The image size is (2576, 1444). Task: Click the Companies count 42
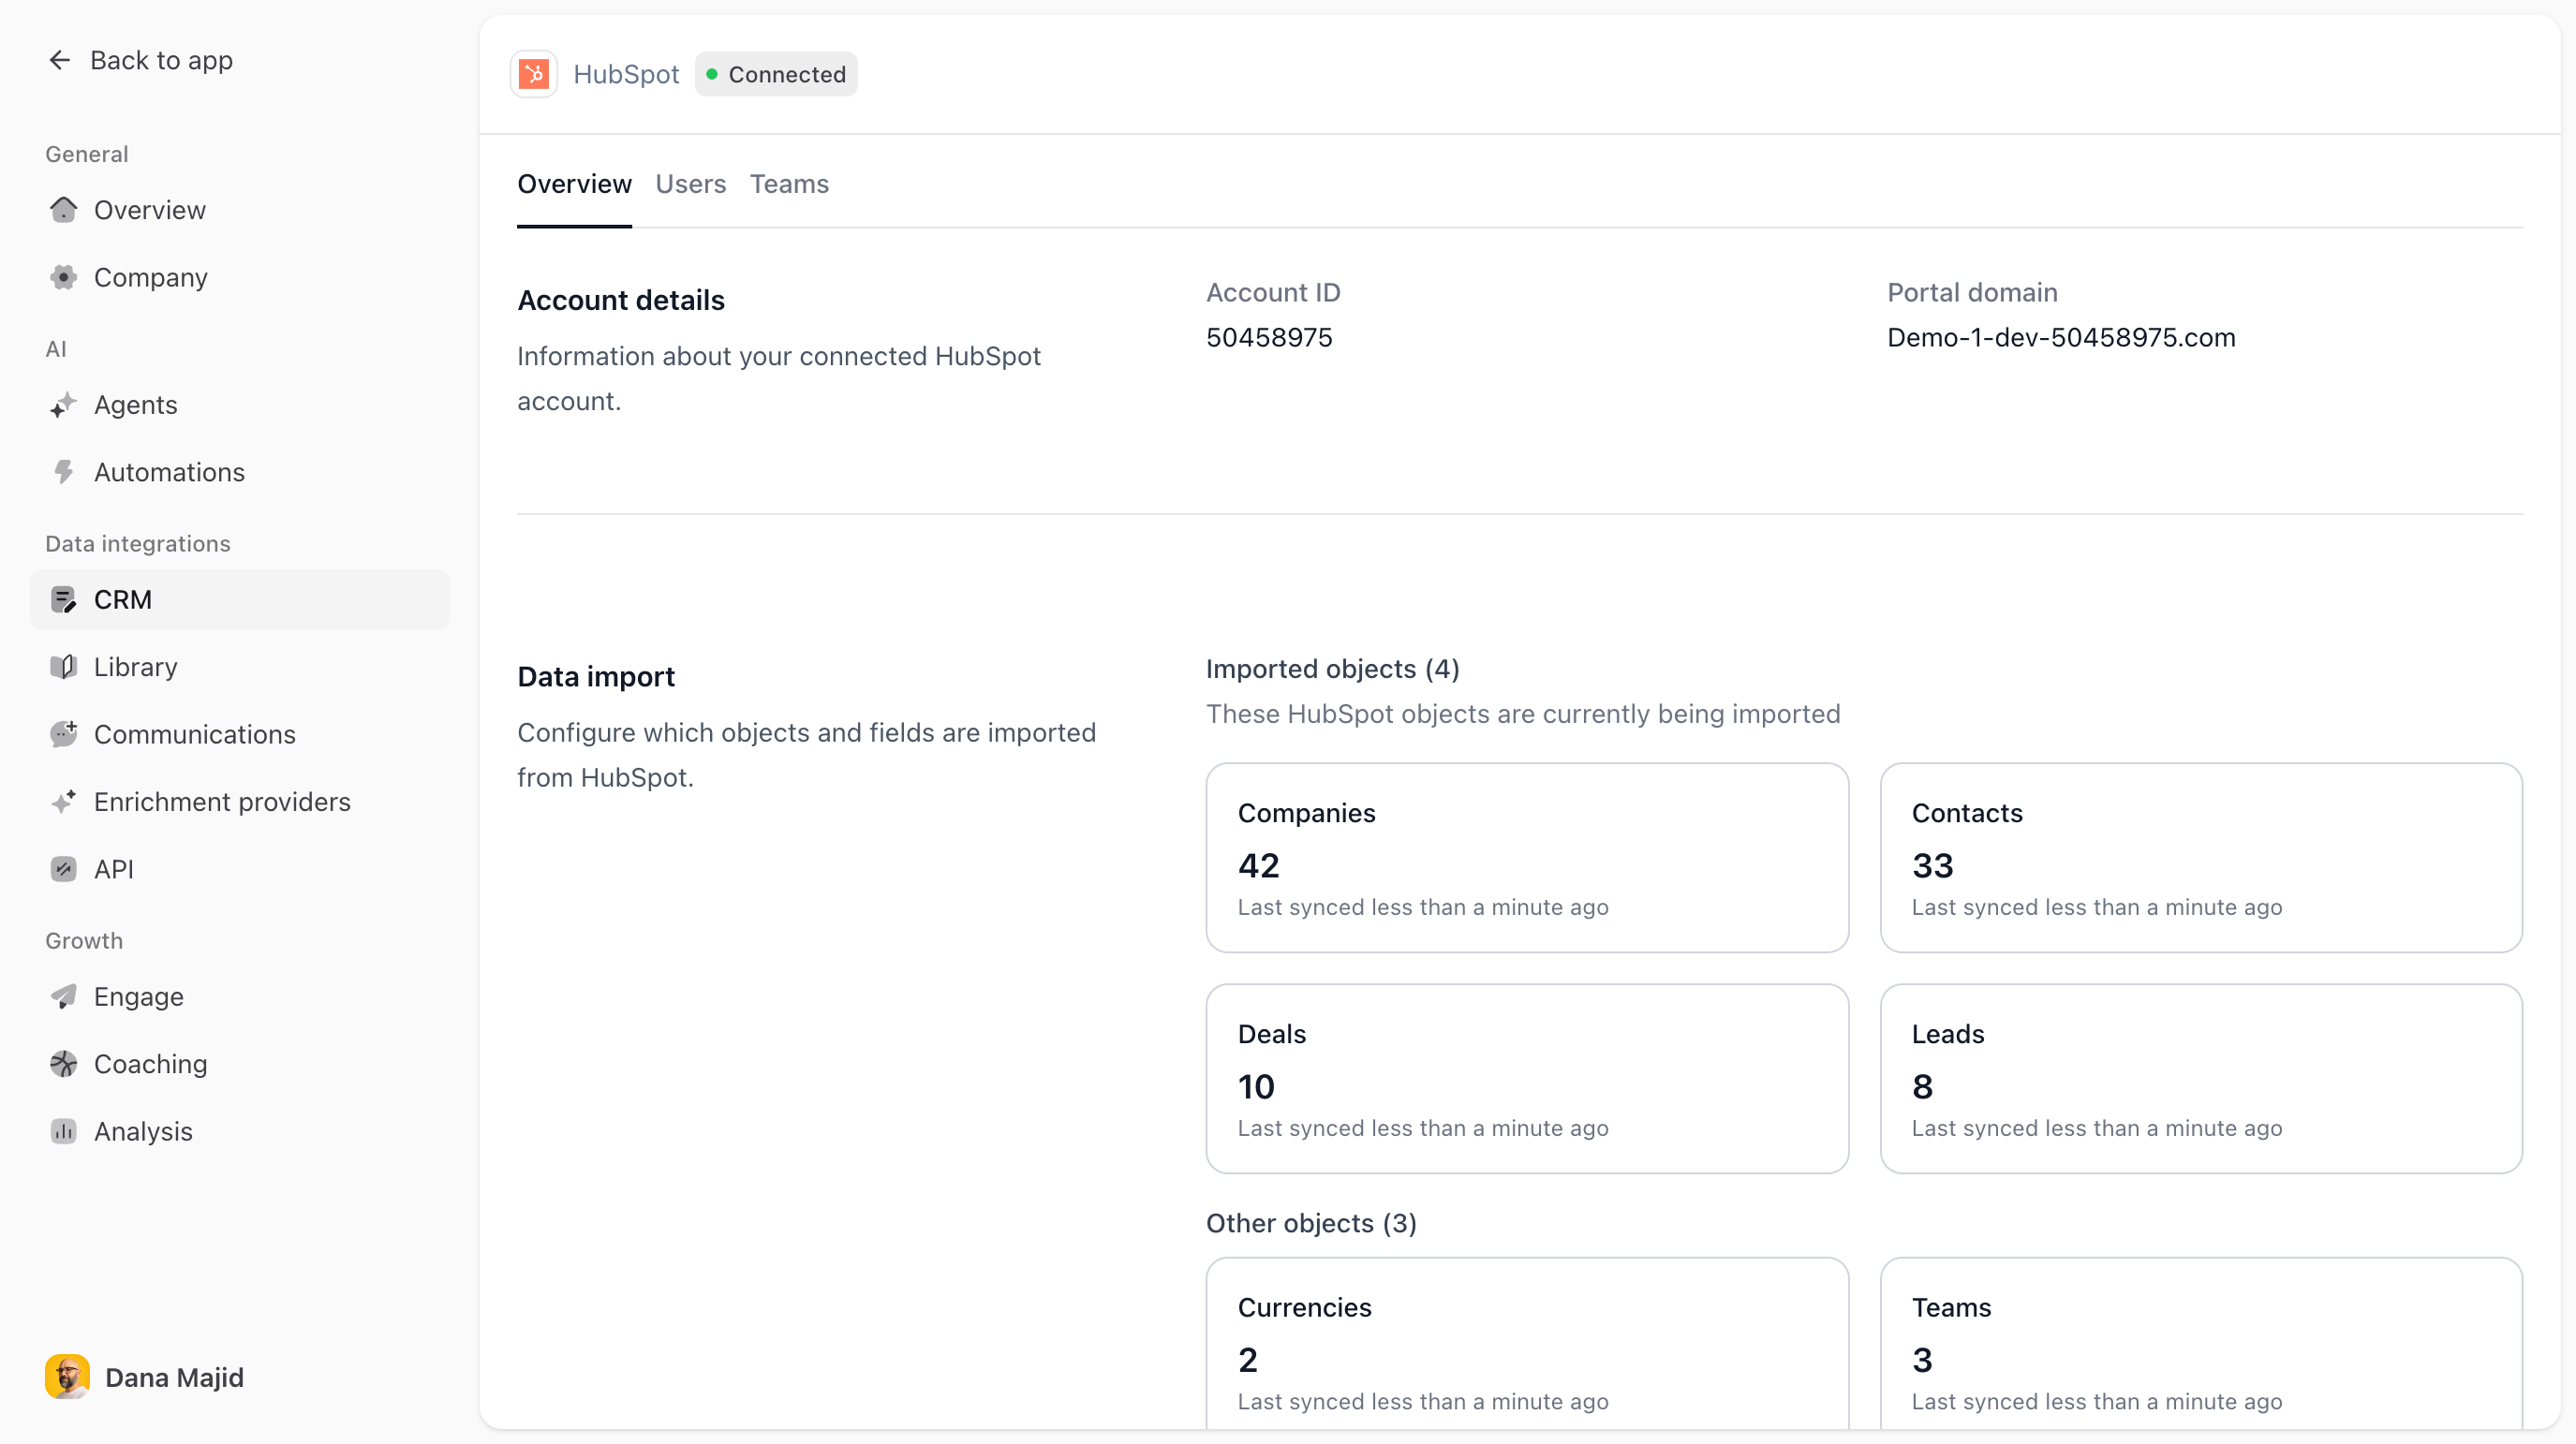pos(1258,865)
